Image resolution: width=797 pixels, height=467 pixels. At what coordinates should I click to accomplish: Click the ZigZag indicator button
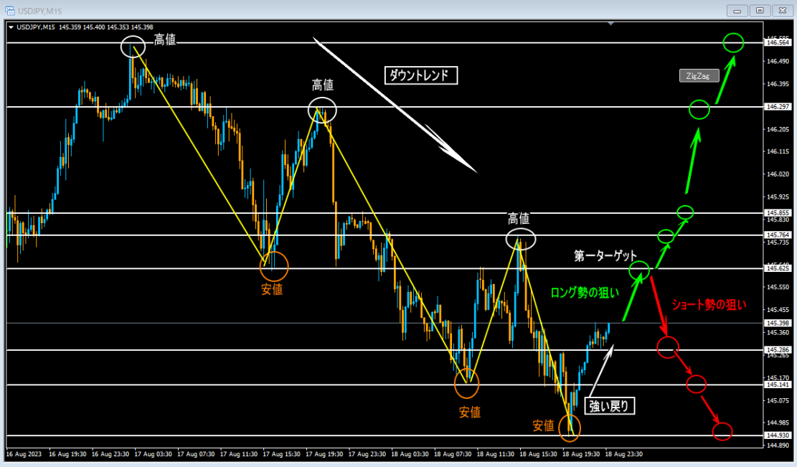click(699, 76)
